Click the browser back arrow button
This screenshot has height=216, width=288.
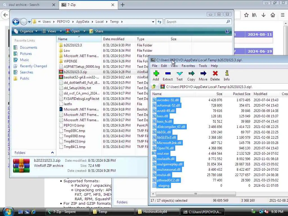pyautogui.click(x=5, y=15)
